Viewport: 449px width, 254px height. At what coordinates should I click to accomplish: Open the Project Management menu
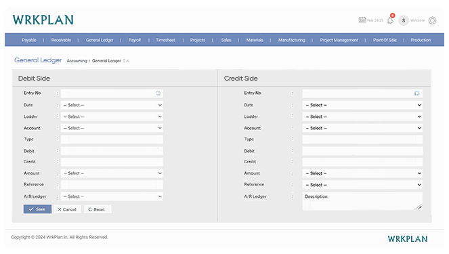[x=339, y=40]
